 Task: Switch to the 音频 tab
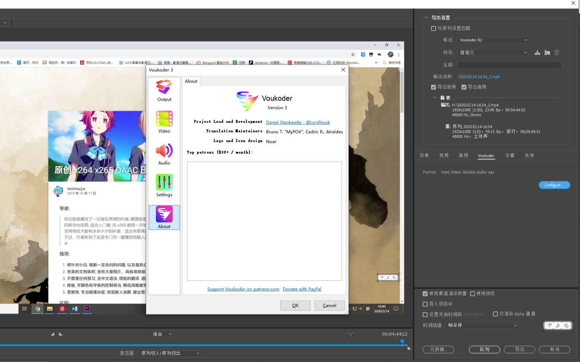pyautogui.click(x=464, y=155)
